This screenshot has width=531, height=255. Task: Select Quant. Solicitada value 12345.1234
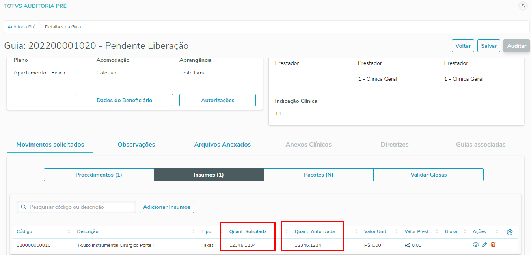click(x=243, y=245)
